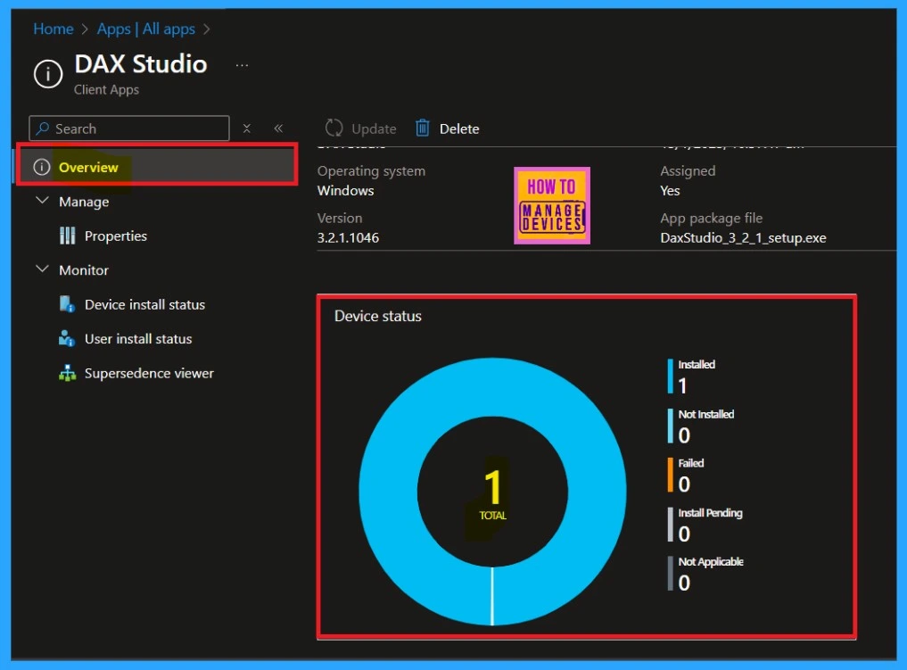This screenshot has height=670, width=907.
Task: Open Properties in the Manage section
Action: (116, 236)
